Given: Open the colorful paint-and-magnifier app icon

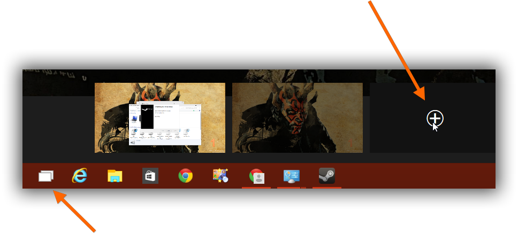Looking at the screenshot, I should click(220, 176).
